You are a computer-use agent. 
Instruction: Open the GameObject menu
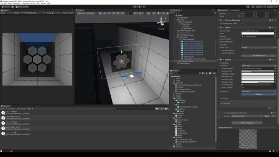tap(17, 3)
